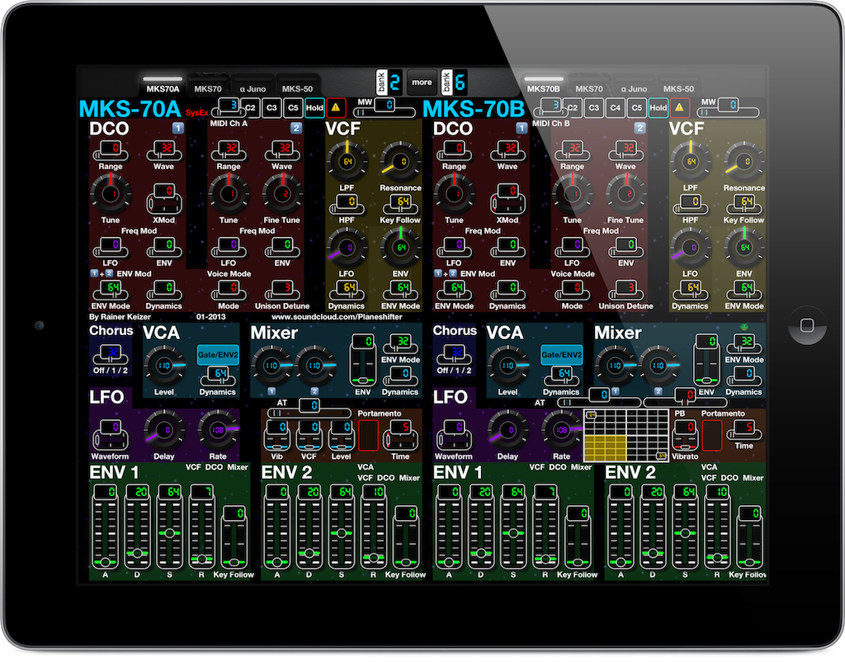The width and height of the screenshot is (845, 662).
Task: Adjust the Resonance knob in the MKS-70A VCF
Action: coord(400,163)
